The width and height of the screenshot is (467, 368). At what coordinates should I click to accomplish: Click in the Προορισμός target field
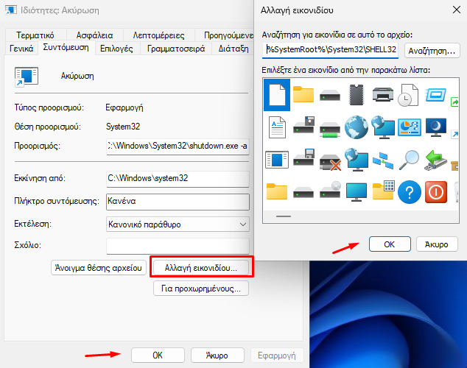click(x=178, y=146)
